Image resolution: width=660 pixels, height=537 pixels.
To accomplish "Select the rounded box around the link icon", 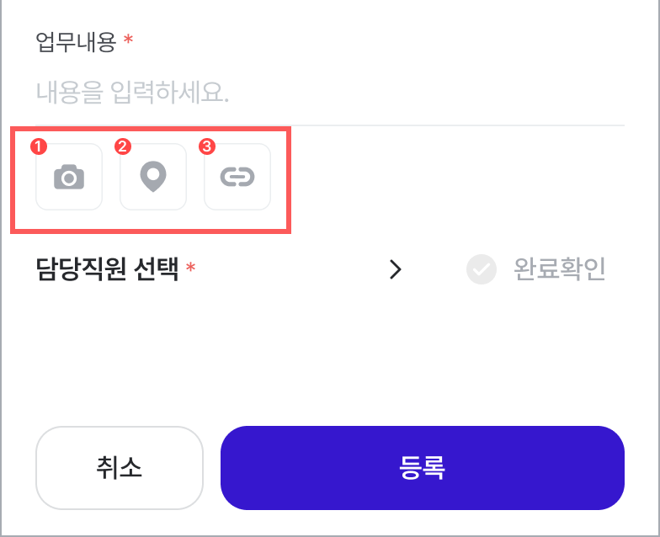I will tap(237, 177).
